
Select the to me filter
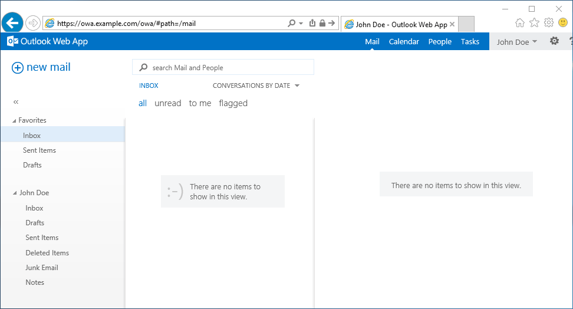tap(200, 103)
